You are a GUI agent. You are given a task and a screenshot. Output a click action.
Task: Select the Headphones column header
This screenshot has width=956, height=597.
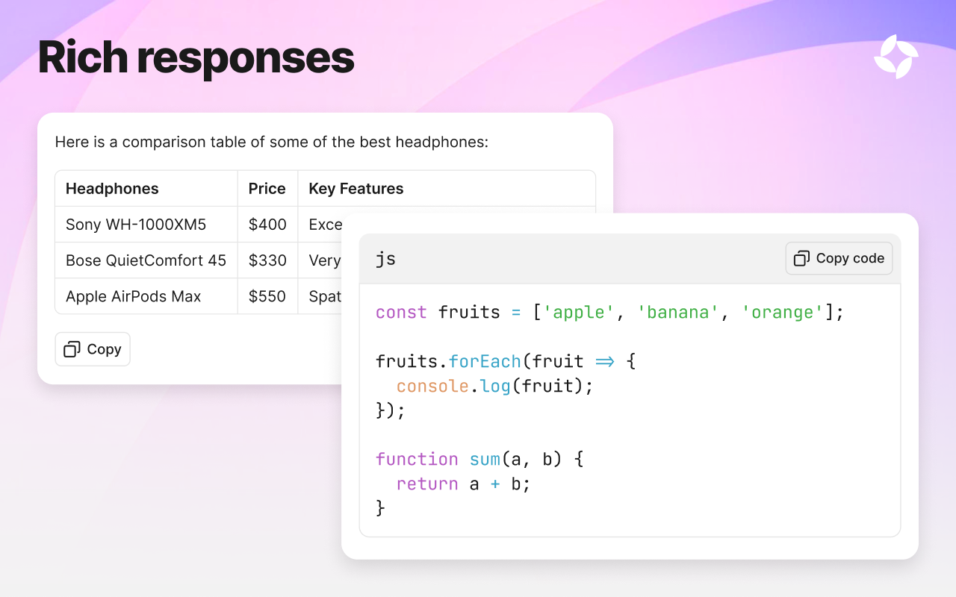(112, 189)
